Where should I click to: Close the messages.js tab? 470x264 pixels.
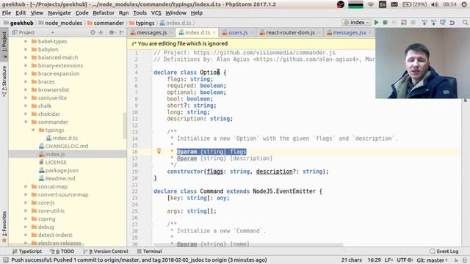[x=171, y=32]
